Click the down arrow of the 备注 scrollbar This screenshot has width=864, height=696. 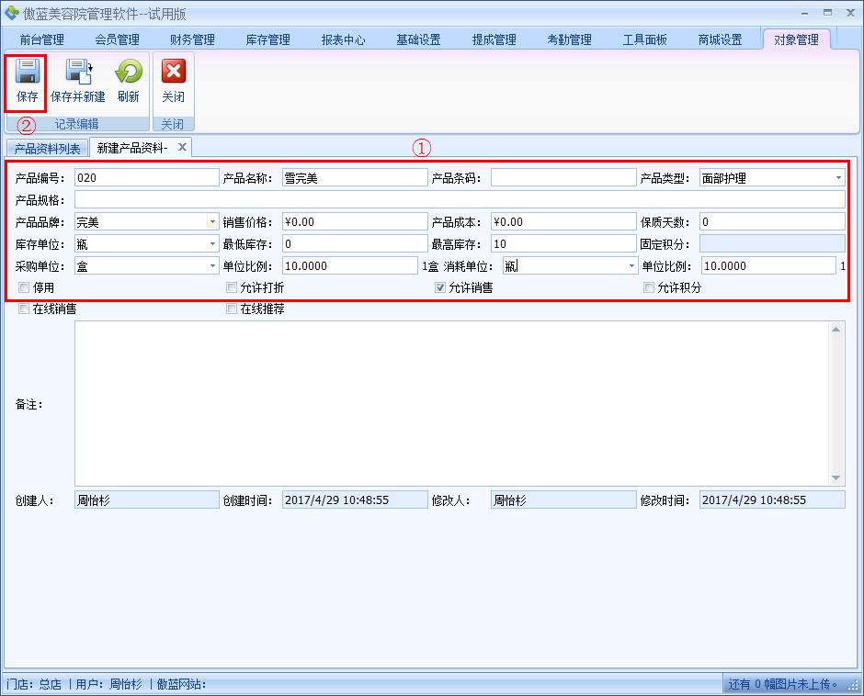coord(837,477)
